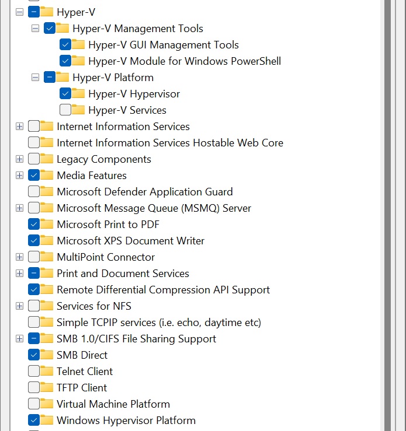Click the Hyper-V Platform folder icon
The height and width of the screenshot is (431, 406).
(63, 77)
